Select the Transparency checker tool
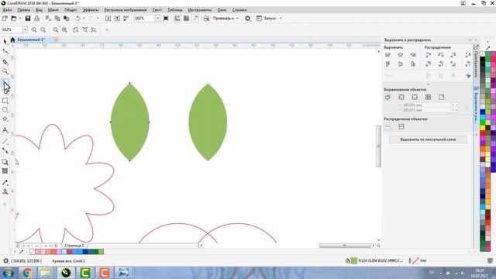This screenshot has width=496, height=279. [5, 171]
